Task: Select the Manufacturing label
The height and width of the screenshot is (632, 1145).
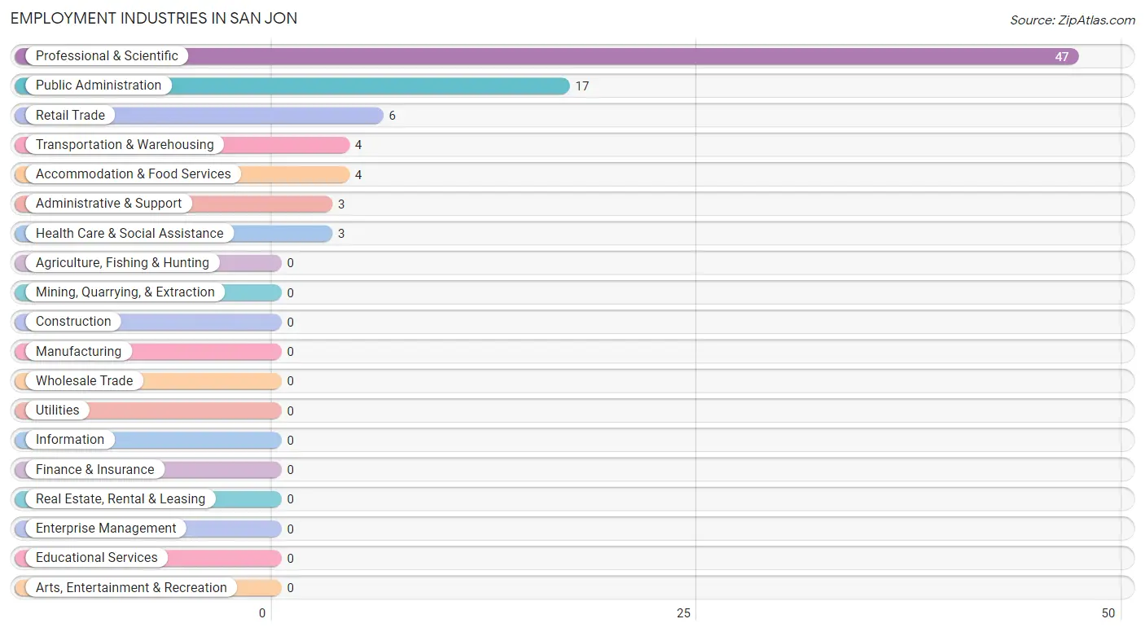Action: coord(78,352)
